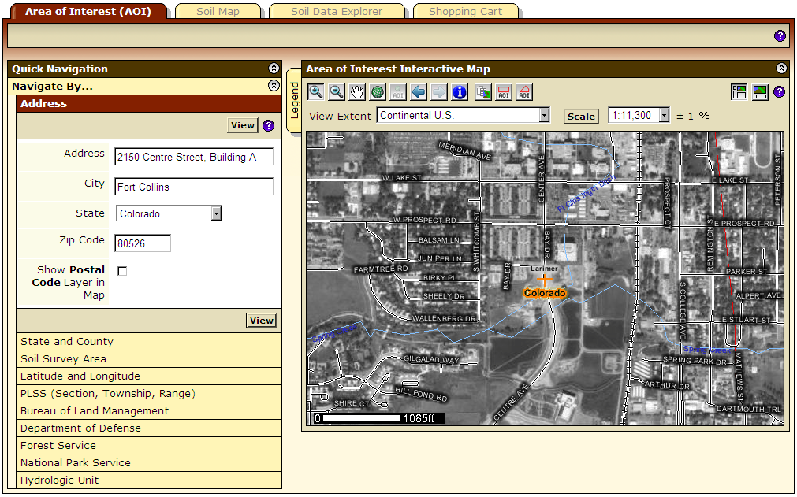797x497 pixels.
Task: Expand the Address section header
Action: (x=149, y=103)
